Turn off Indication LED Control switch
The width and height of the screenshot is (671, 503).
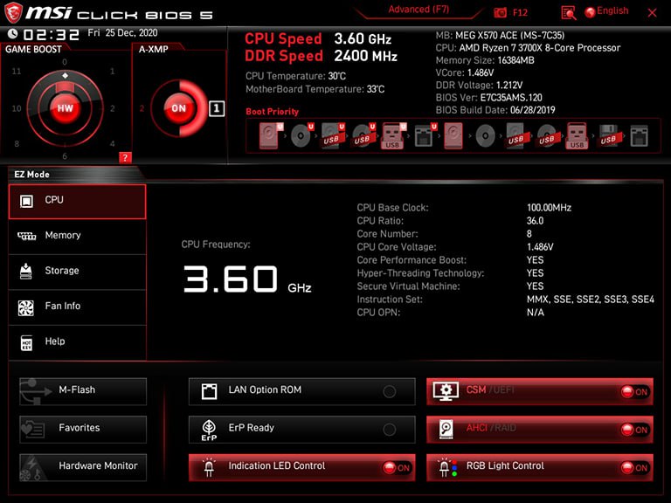tap(397, 468)
